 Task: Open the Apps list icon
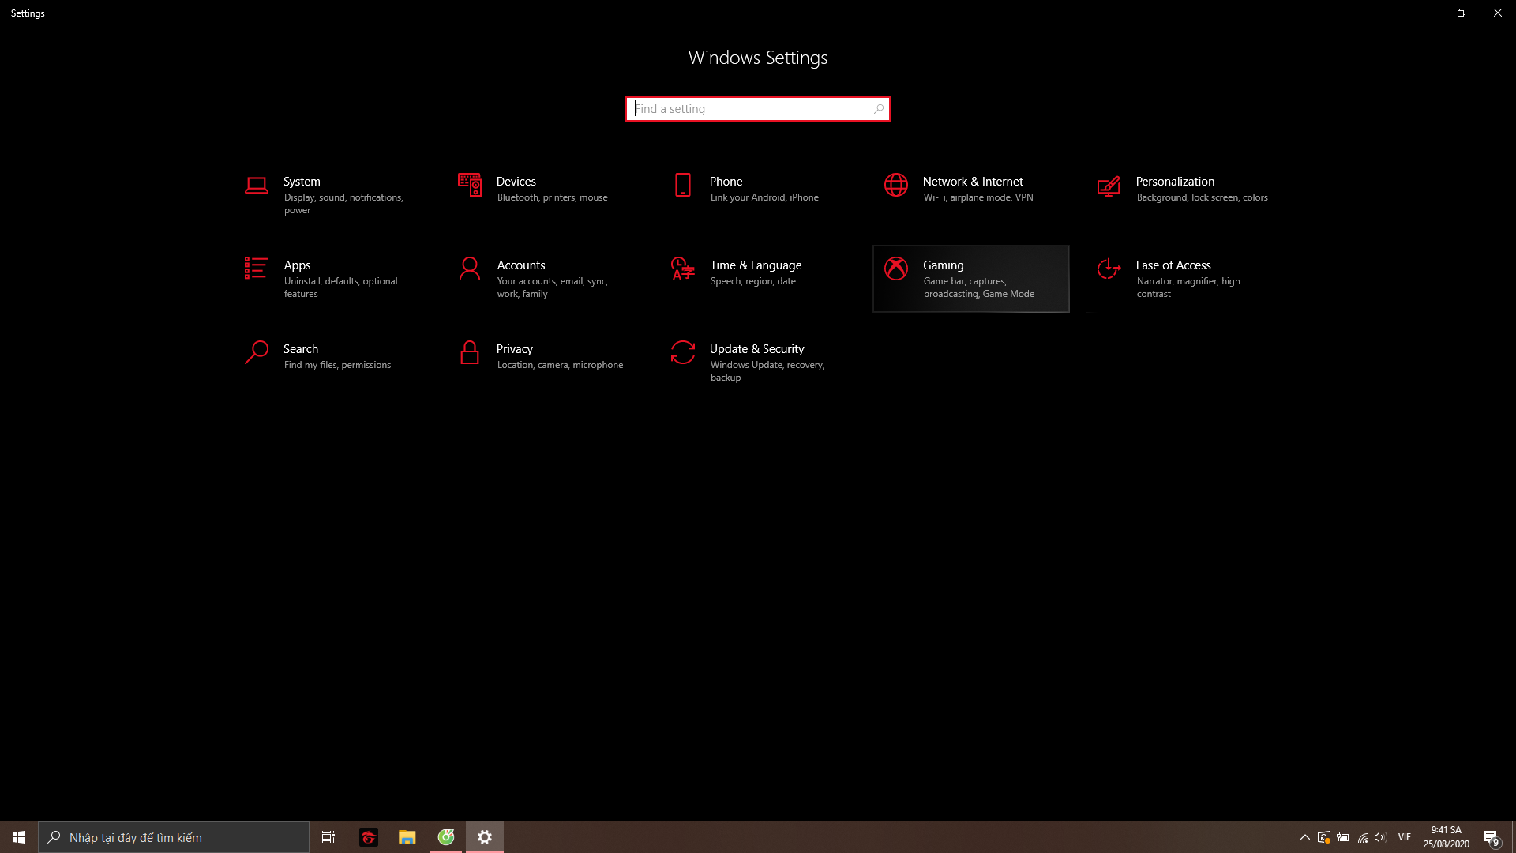tap(257, 269)
